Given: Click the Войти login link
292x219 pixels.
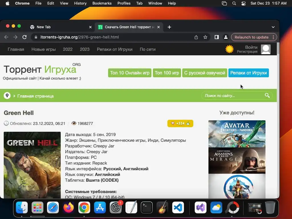Looking at the screenshot, I should click(x=251, y=47).
